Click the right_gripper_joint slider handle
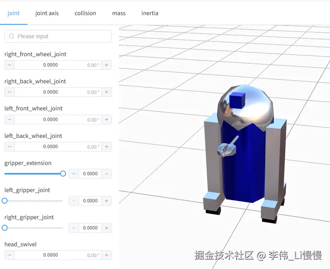Image resolution: width=330 pixels, height=269 pixels. 5,228
